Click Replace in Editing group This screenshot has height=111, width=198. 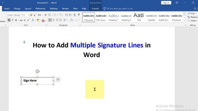point(192,17)
